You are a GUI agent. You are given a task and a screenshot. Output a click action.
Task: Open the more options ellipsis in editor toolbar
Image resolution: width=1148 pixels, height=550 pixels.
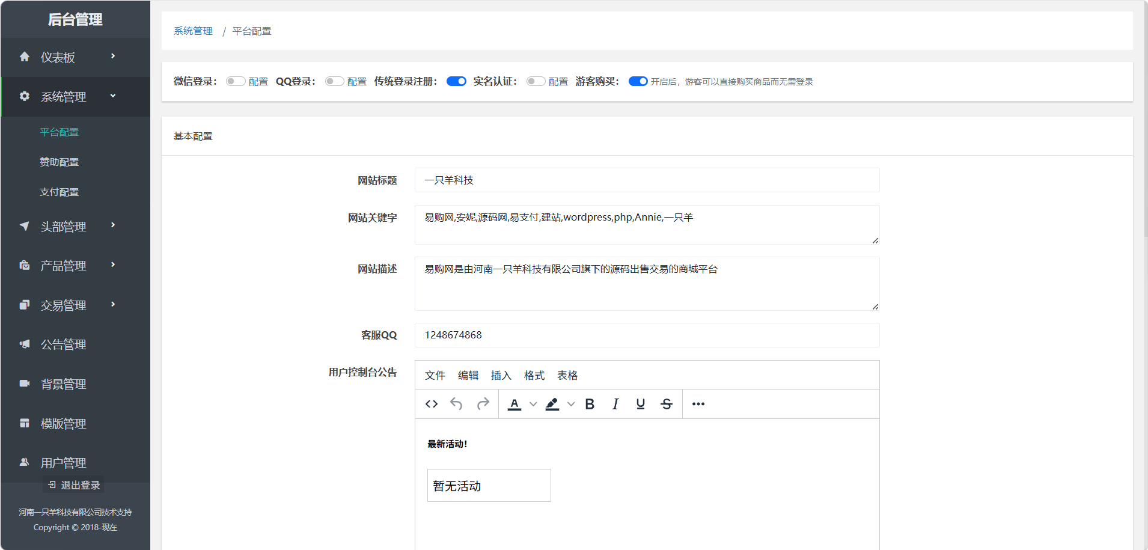pos(698,404)
